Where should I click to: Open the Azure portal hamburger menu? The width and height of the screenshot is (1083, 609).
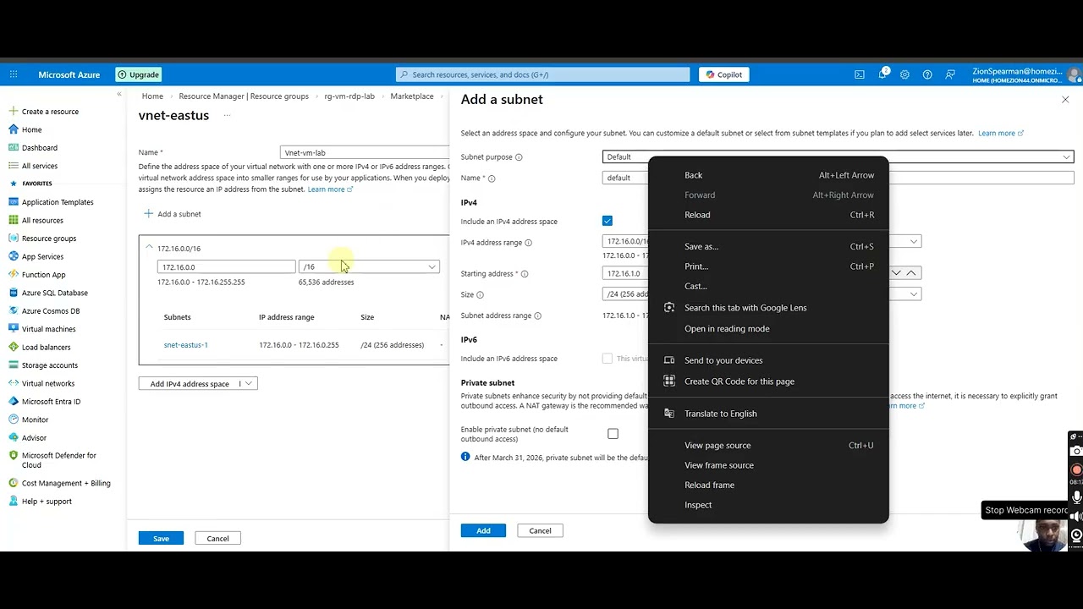click(14, 74)
